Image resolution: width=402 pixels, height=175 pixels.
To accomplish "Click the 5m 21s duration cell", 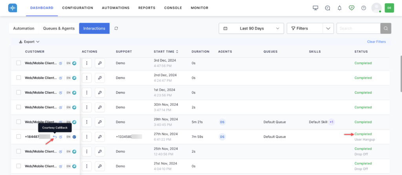I will pos(197,122).
